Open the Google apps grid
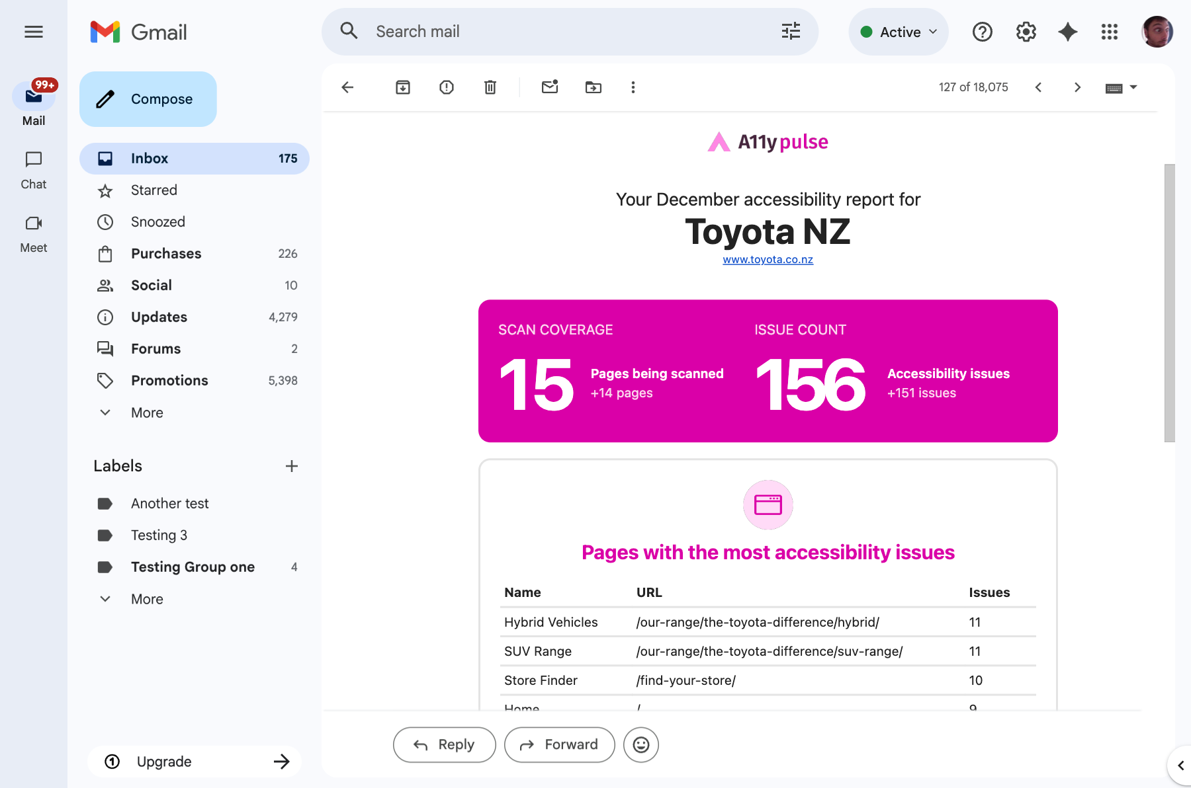The image size is (1191, 788). 1110,32
